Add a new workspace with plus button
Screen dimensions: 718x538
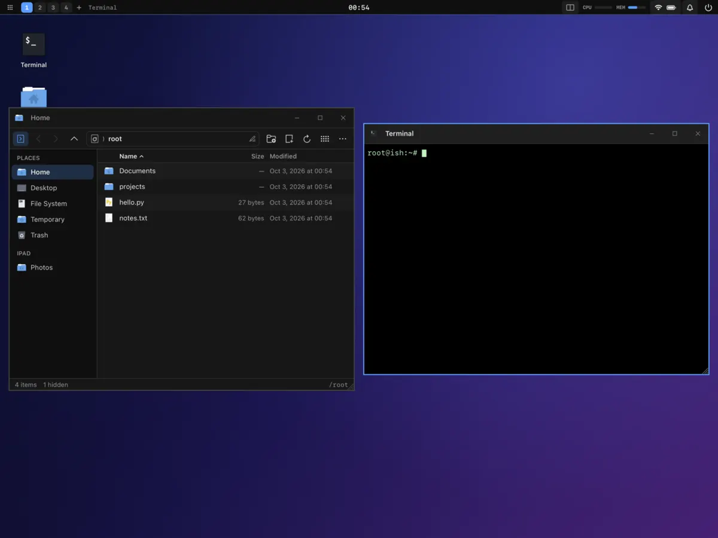[x=79, y=7]
